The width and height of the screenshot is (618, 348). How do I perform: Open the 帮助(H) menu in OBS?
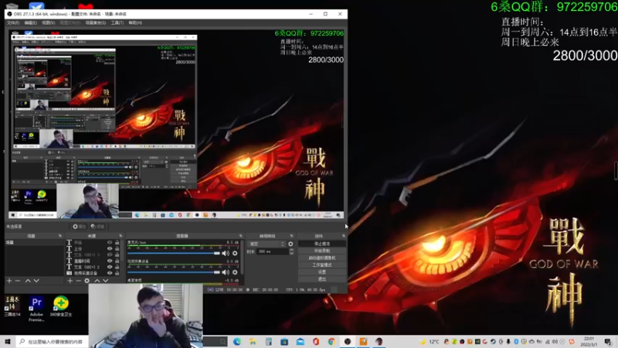point(134,23)
